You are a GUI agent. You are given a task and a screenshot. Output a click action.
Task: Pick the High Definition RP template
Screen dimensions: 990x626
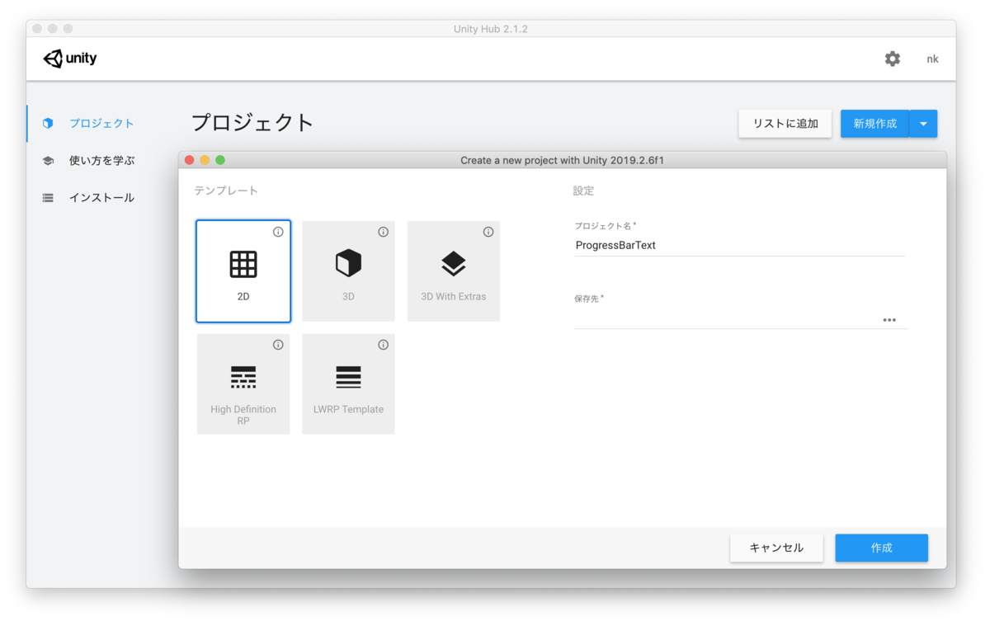[x=243, y=384]
